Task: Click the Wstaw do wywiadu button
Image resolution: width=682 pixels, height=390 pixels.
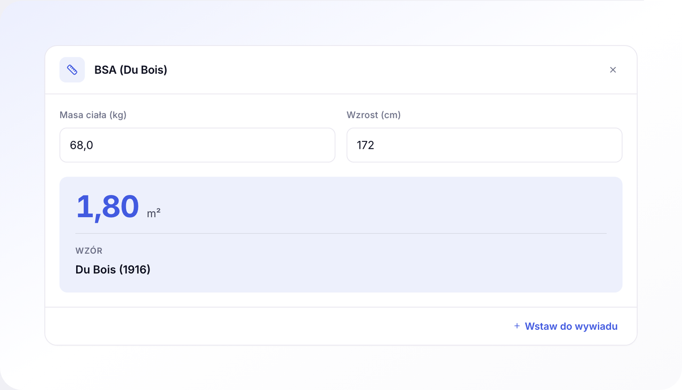Action: pos(565,326)
